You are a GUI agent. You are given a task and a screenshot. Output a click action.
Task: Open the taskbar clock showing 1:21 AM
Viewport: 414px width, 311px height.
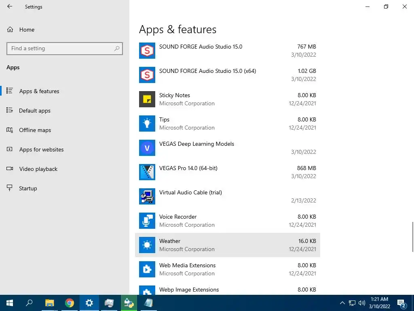click(x=379, y=303)
